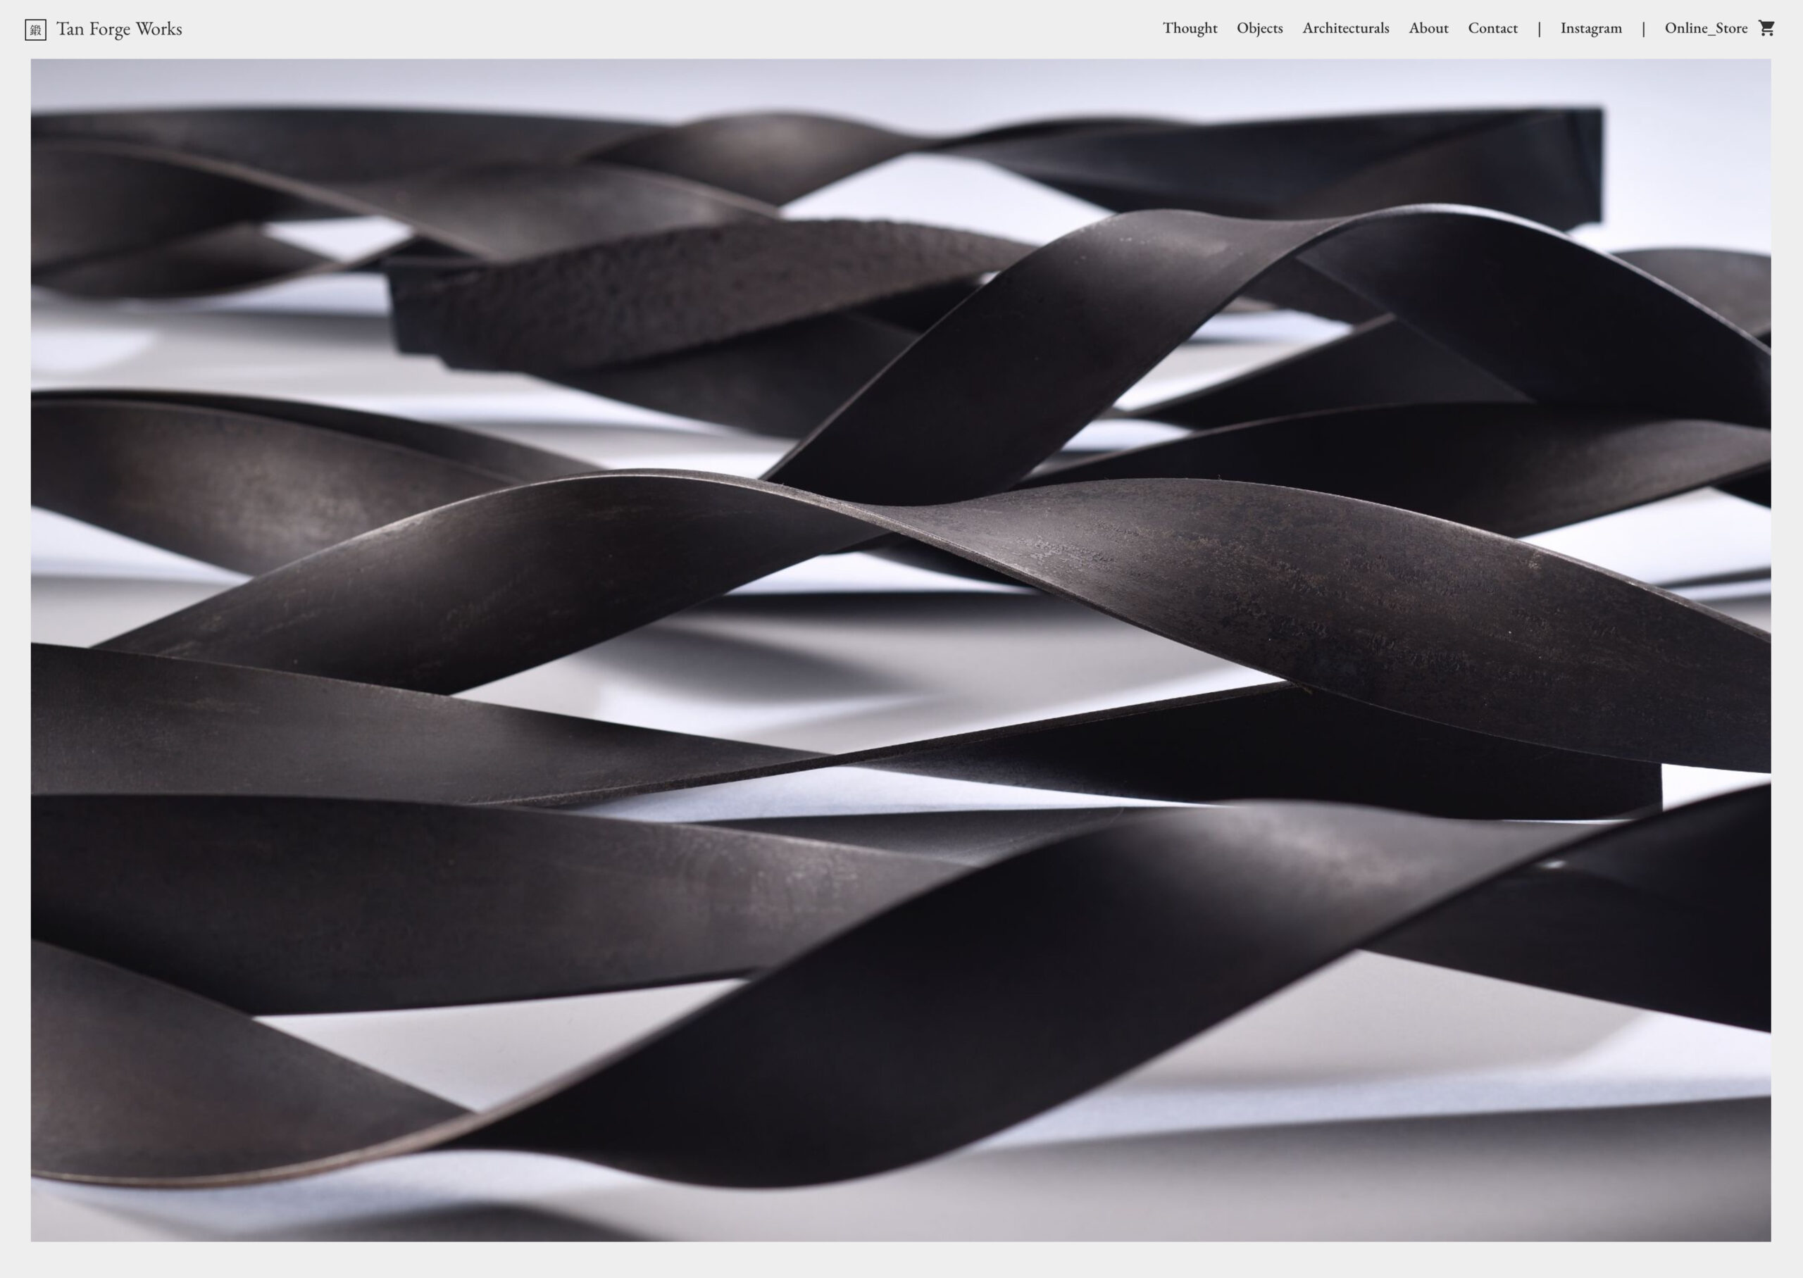The height and width of the screenshot is (1278, 1803).
Task: Open the Architecturals menu item
Action: [x=1346, y=28]
